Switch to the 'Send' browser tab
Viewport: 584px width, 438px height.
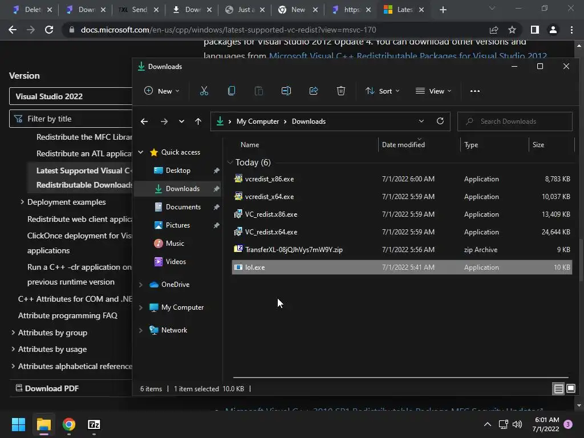coord(139,10)
